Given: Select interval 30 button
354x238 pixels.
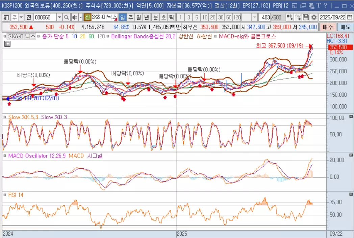Looking at the screenshot, I should pos(221,17).
